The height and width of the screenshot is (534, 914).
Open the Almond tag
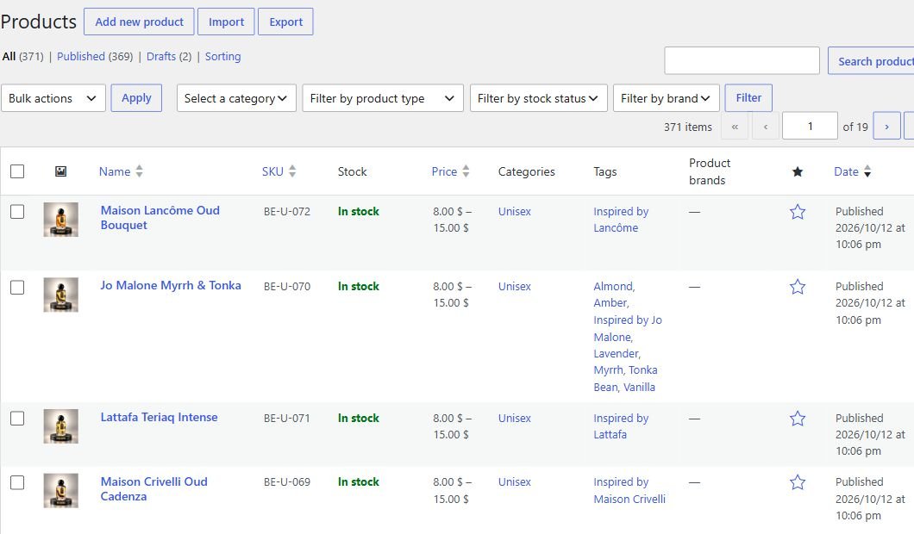612,287
